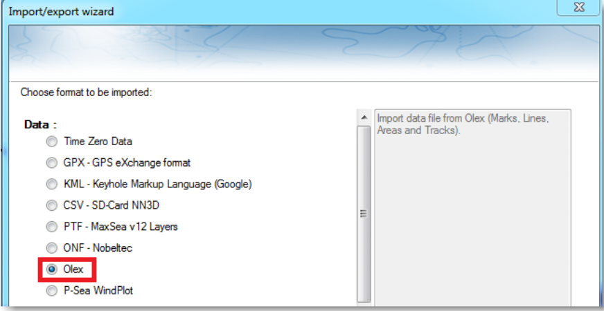The height and width of the screenshot is (311, 604).
Task: Select the Time Zero Data radio button
Action: point(51,142)
